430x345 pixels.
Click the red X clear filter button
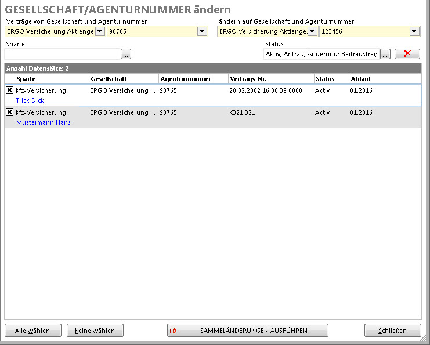tap(407, 54)
